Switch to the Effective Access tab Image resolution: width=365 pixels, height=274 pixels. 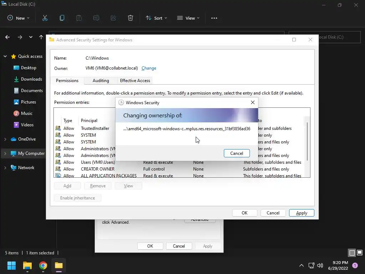coord(135,81)
